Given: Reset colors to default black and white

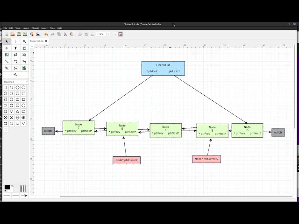Looking at the screenshot, I should tap(5, 191).
